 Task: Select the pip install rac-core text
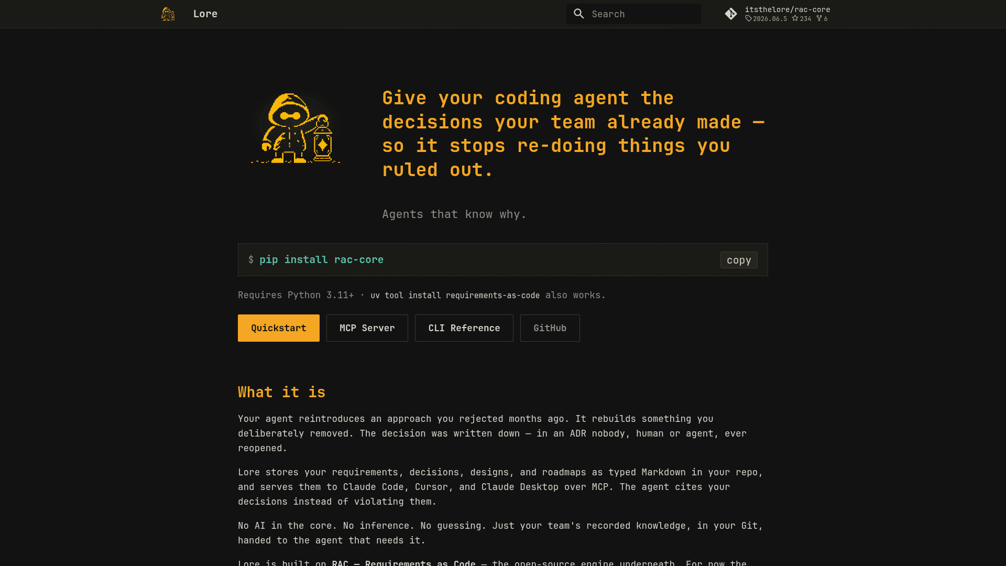(x=321, y=259)
